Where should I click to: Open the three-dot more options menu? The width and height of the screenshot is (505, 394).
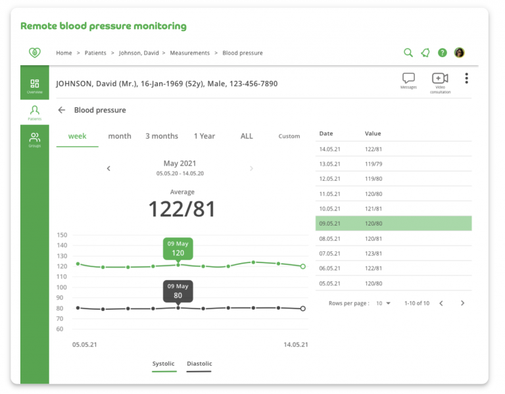click(466, 78)
